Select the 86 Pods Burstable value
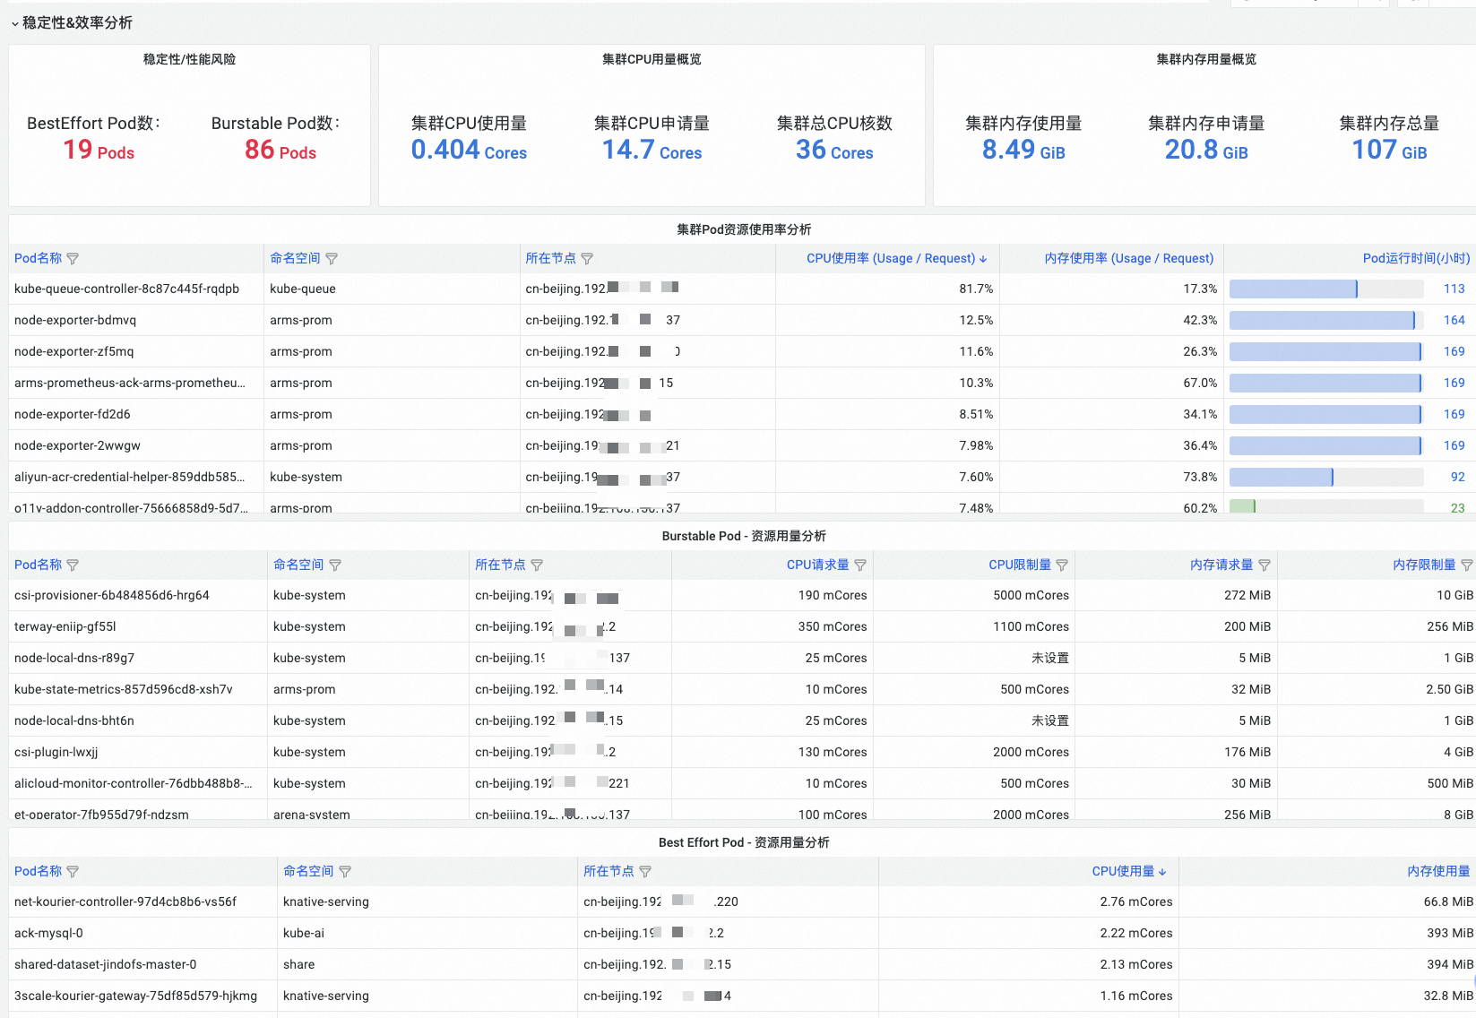Screen dimensions: 1476x1018 click(281, 150)
